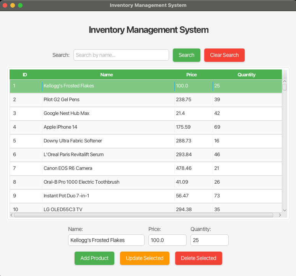This screenshot has height=276, width=296.
Task: Maximize the window with the green button
Action: 20,5
